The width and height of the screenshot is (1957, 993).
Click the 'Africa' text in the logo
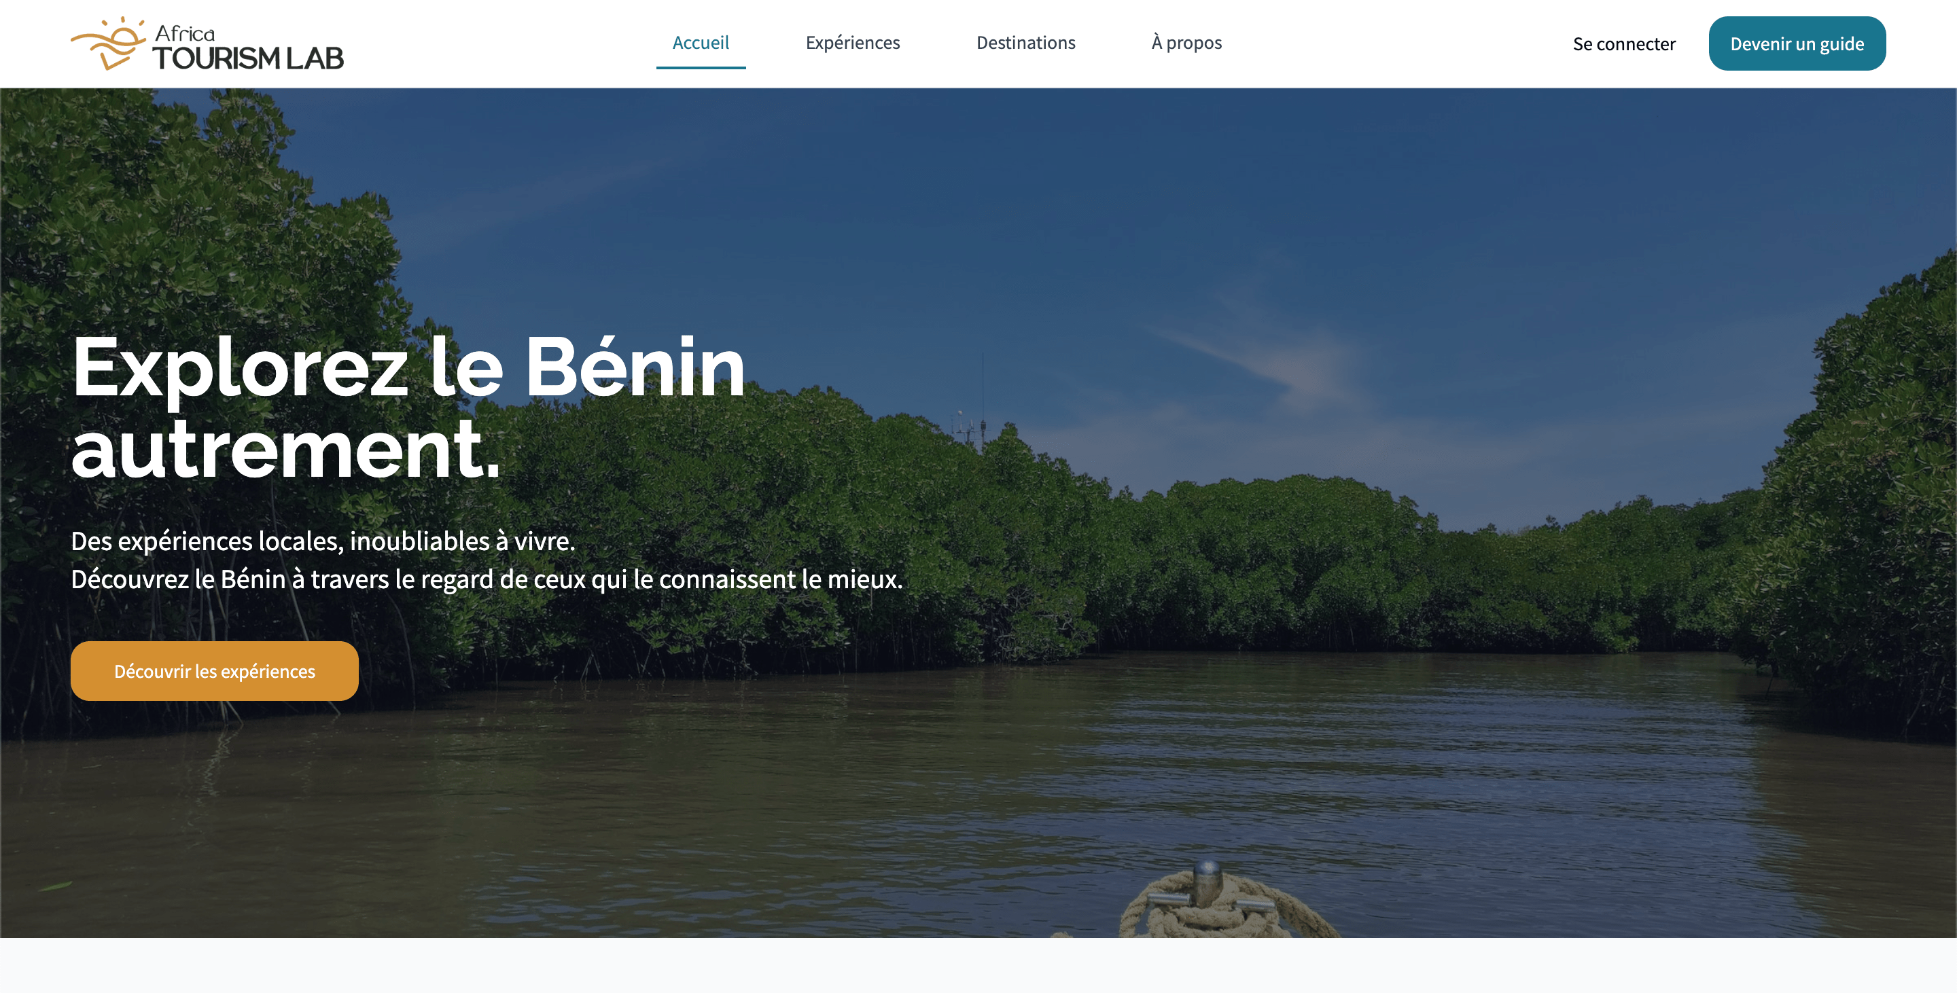[x=185, y=33]
